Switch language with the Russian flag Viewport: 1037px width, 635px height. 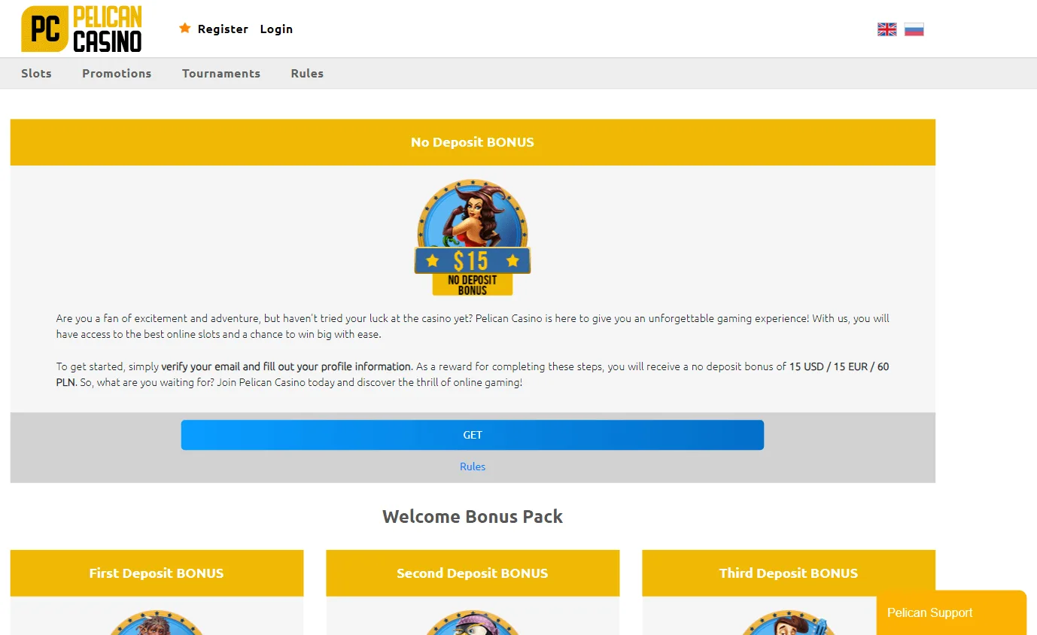tap(914, 29)
